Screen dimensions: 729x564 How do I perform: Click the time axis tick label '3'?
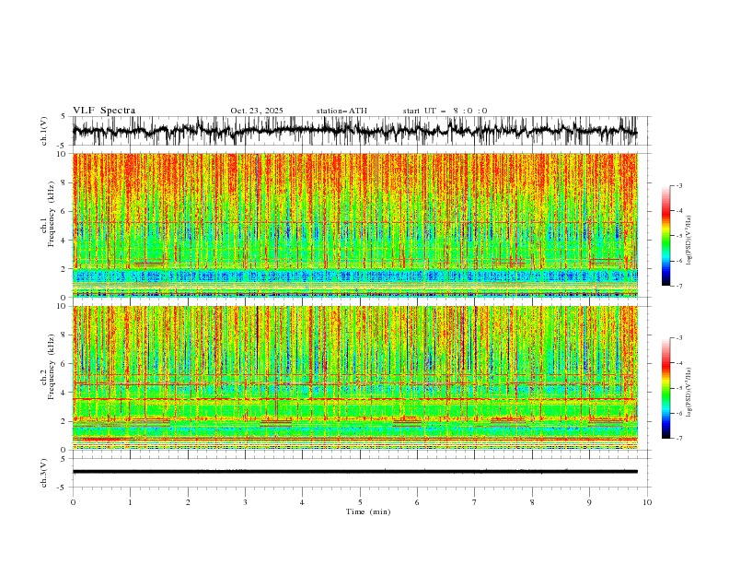coord(245,502)
